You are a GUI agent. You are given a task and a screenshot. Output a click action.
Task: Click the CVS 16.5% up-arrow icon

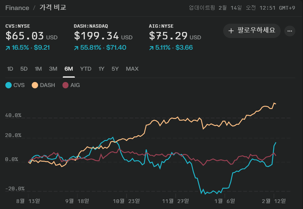coord(8,48)
